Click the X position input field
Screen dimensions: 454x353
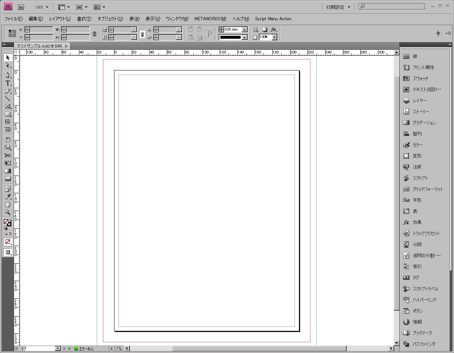tap(41, 30)
